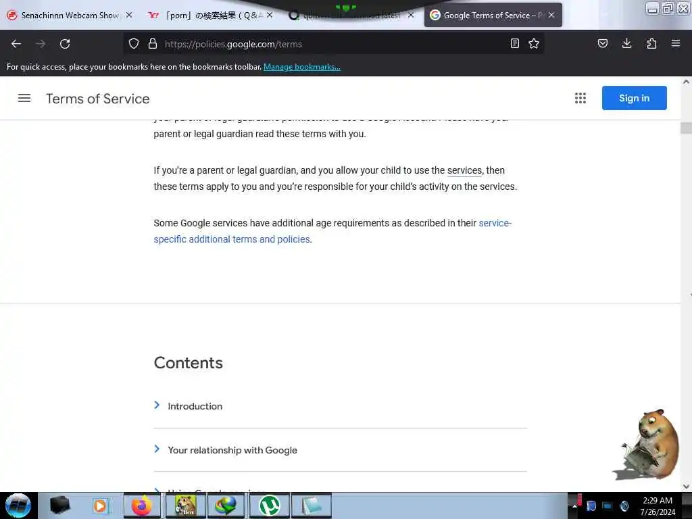Open the Firefox downloads panel
The height and width of the screenshot is (519, 692).
tap(626, 44)
